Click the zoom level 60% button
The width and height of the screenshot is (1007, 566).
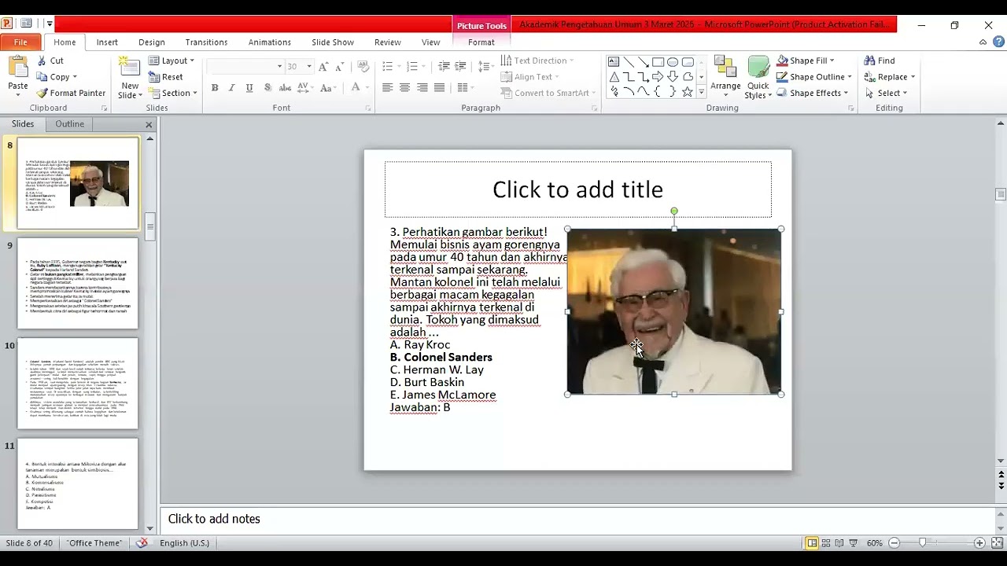click(x=875, y=543)
